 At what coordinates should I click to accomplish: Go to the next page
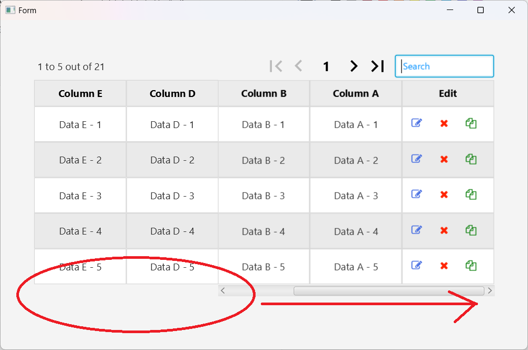[354, 66]
